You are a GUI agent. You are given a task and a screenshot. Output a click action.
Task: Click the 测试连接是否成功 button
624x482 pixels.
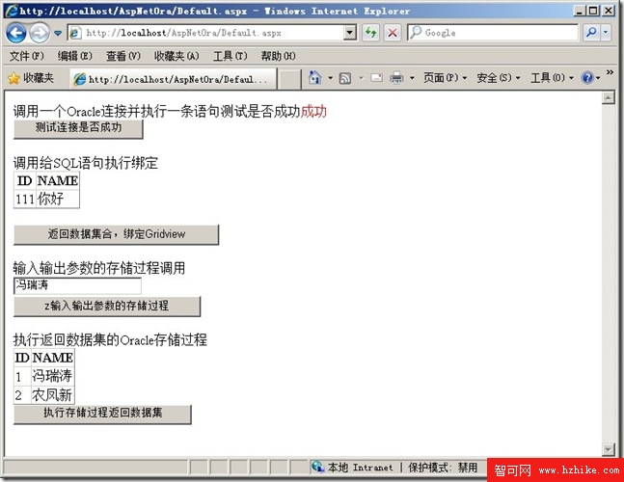[x=78, y=128]
